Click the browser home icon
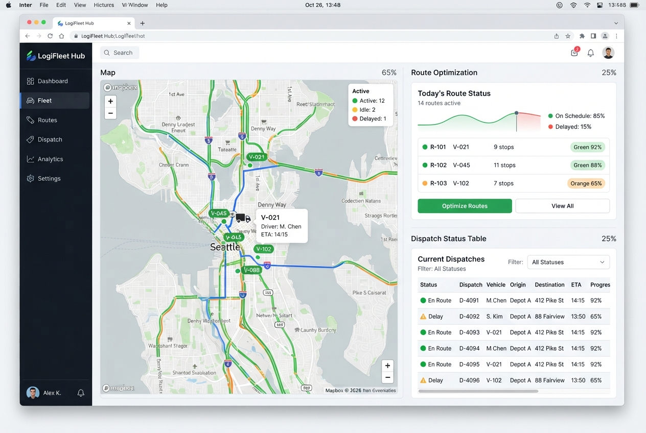The height and width of the screenshot is (433, 646). [61, 36]
